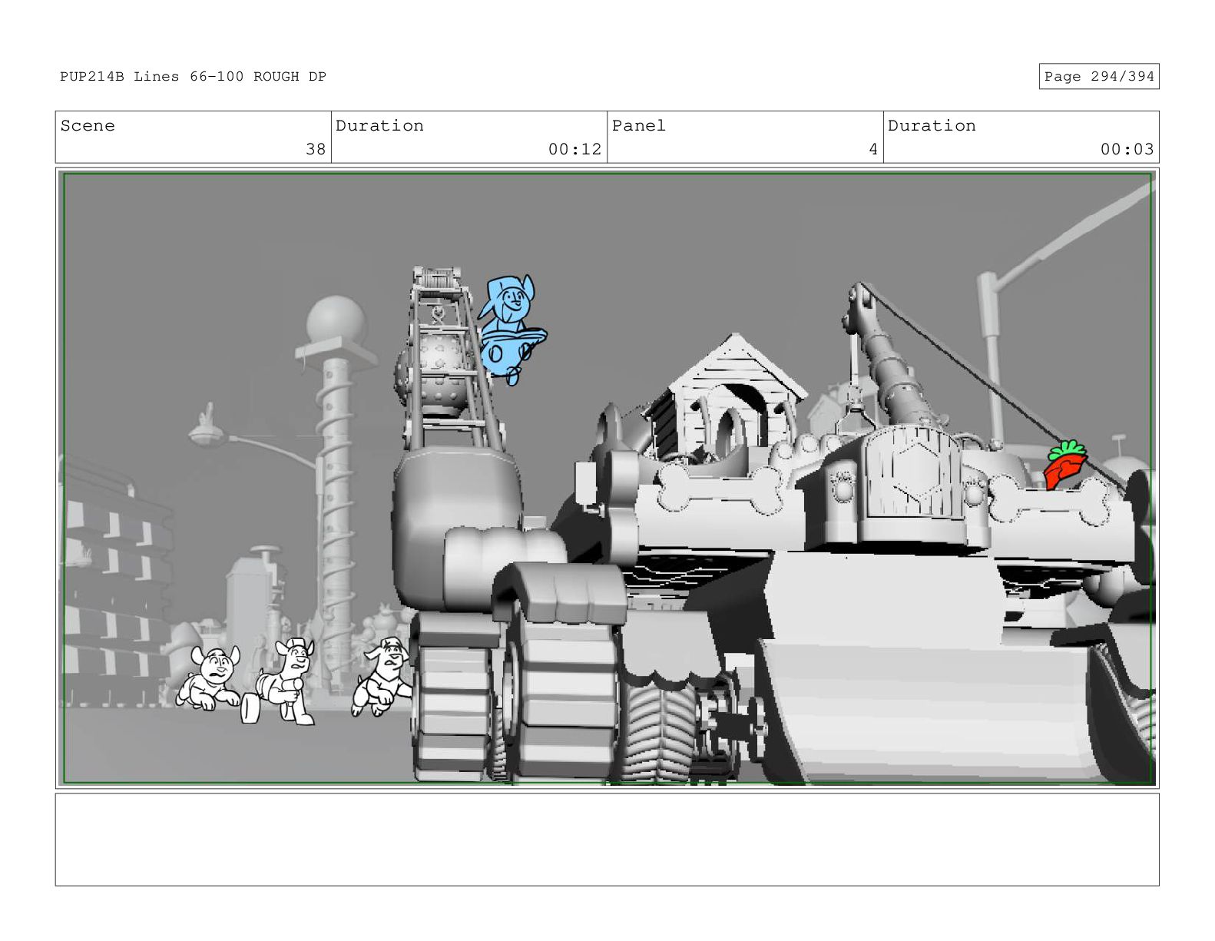This screenshot has width=1215, height=941.
Task: Click the scene duration value '00:12'
Action: point(574,149)
